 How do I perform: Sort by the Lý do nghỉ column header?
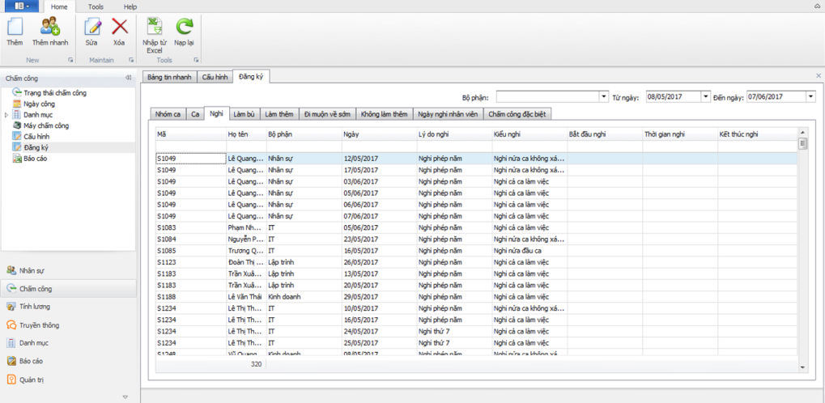pyautogui.click(x=454, y=134)
